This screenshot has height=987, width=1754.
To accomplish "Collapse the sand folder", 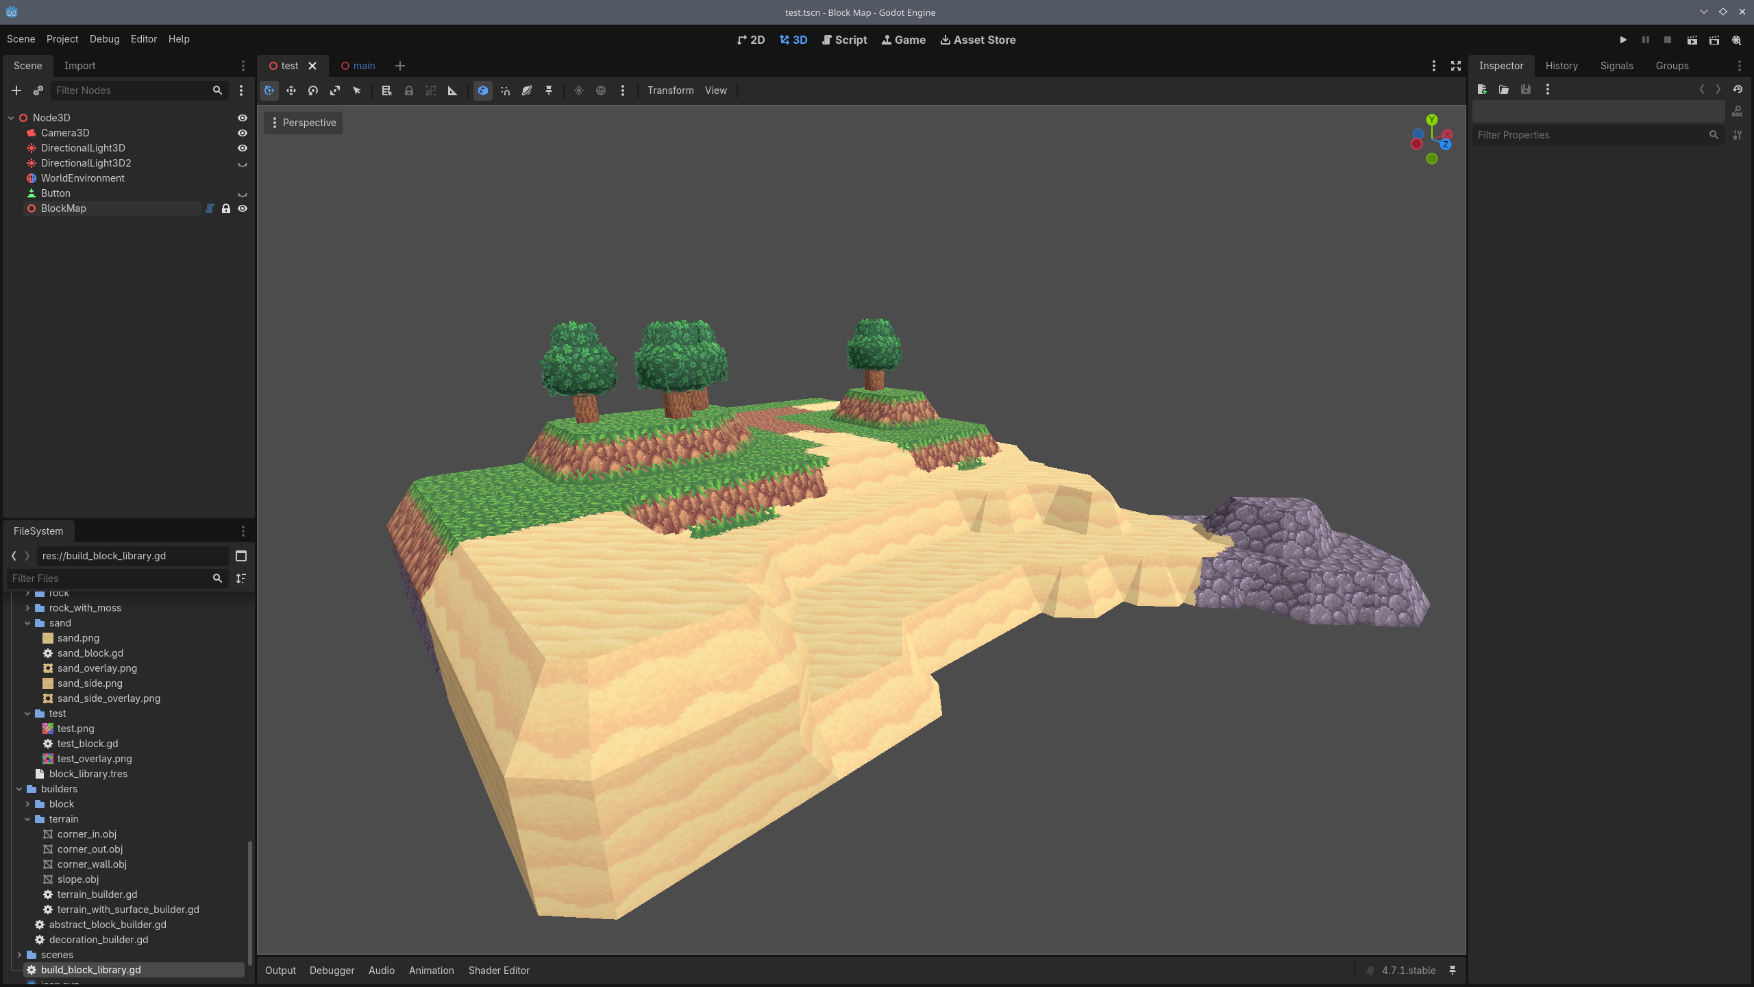I will point(27,623).
